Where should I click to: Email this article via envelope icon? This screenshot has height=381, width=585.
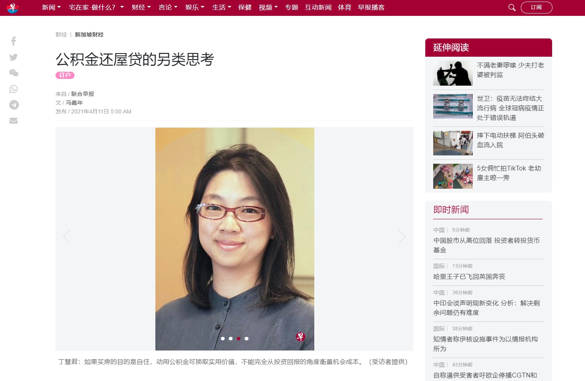click(13, 121)
